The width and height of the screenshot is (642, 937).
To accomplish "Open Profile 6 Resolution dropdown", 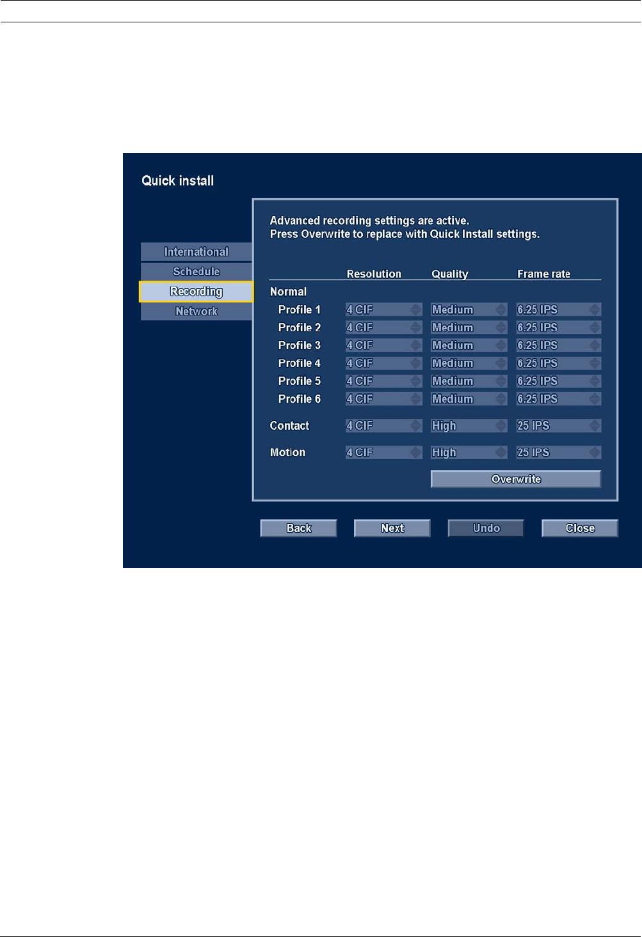I will click(x=384, y=399).
